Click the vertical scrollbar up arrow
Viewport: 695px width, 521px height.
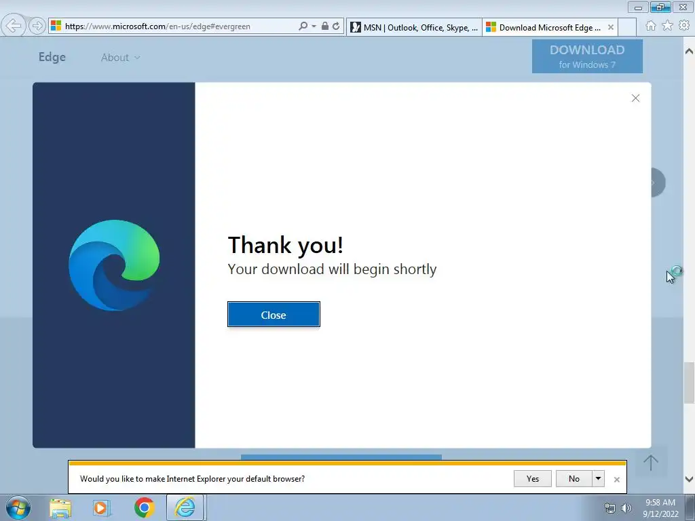[x=690, y=52]
